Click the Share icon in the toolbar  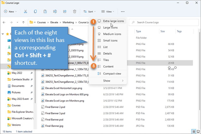coord(65,12)
